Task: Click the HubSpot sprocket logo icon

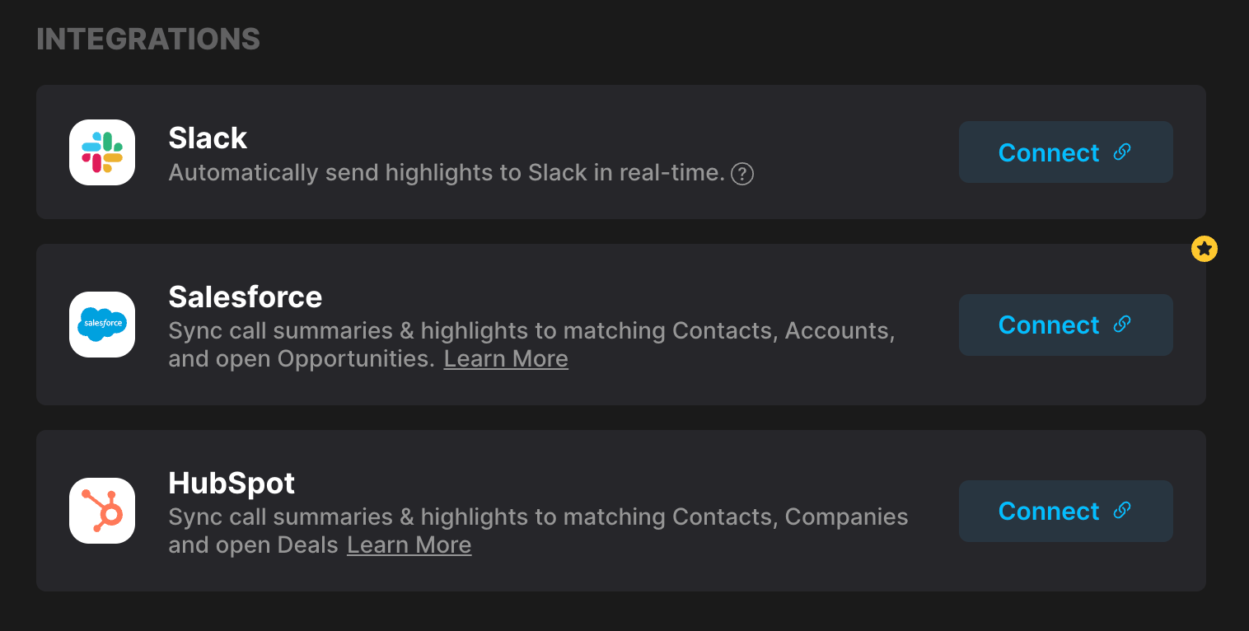Action: 102,511
